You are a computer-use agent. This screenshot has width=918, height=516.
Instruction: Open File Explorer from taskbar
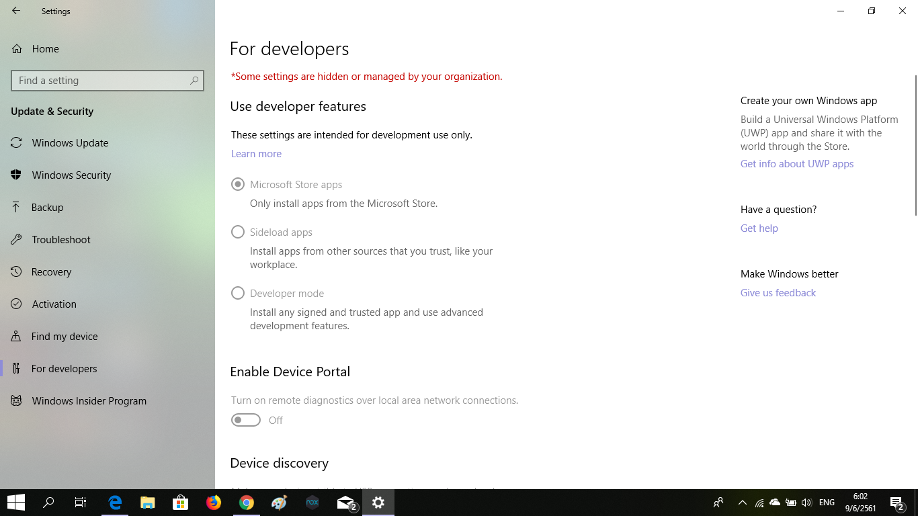[x=148, y=503]
